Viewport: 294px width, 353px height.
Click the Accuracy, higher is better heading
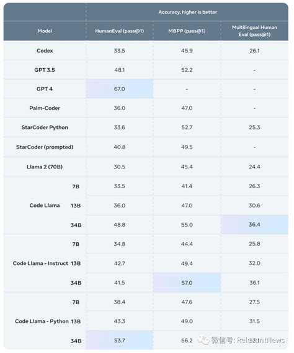click(187, 12)
